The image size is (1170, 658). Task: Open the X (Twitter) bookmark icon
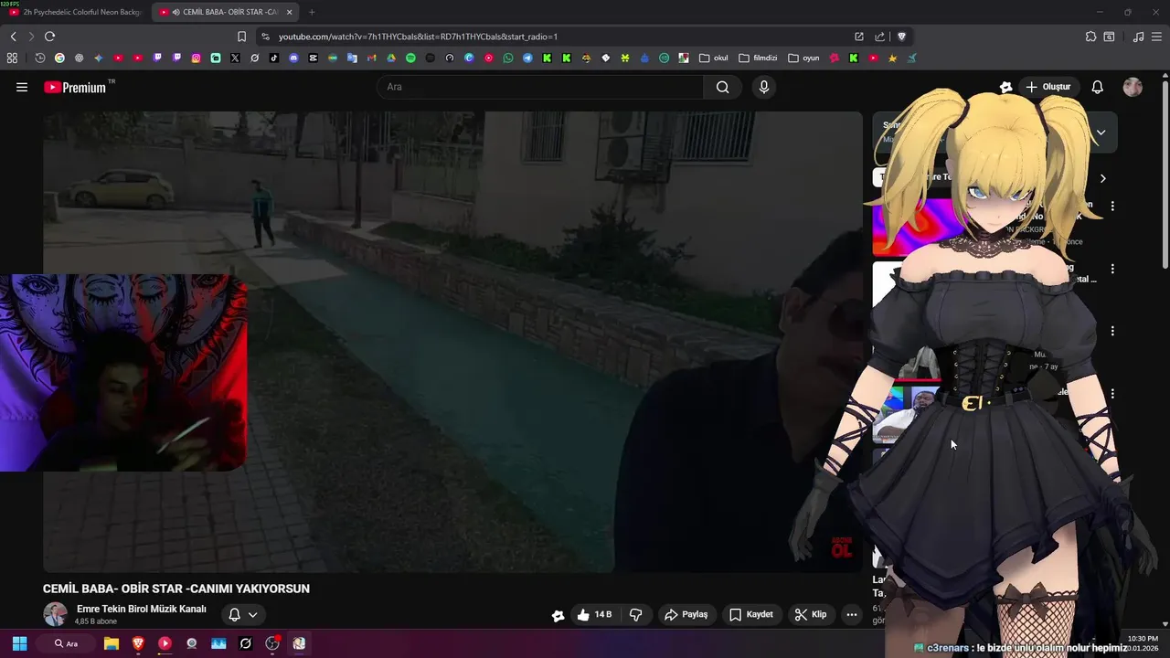(235, 58)
